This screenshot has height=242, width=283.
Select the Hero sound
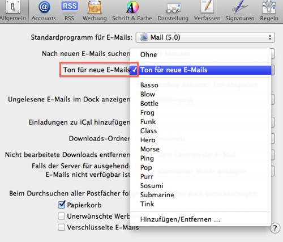tap(200, 140)
